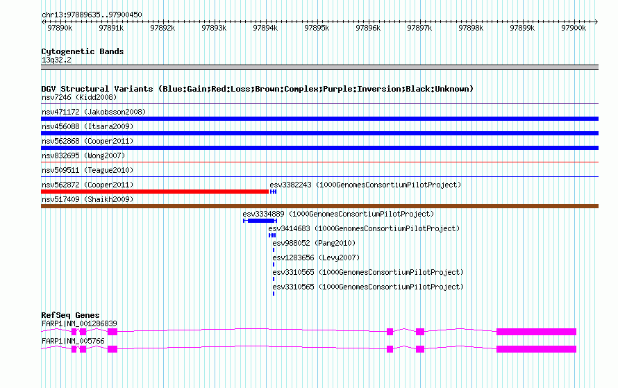Image resolution: width=618 pixels, height=388 pixels.
Task: Click the chr13:97889635..97900450 coordinate label
Action: pos(92,15)
